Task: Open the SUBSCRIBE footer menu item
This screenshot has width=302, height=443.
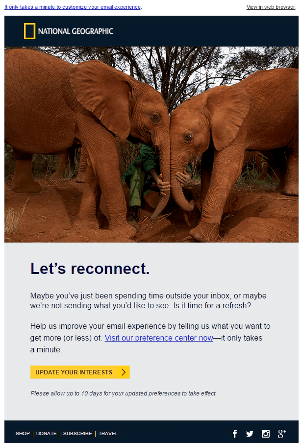Action: pos(77,433)
